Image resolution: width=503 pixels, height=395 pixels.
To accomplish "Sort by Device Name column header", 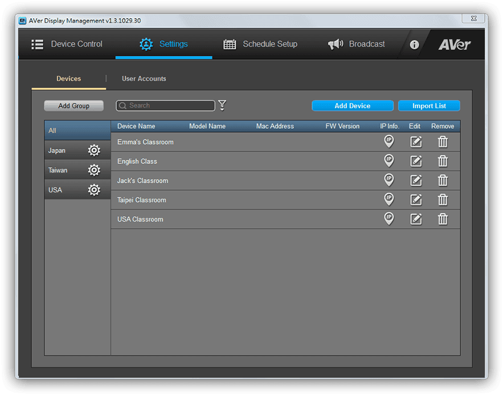I will click(x=136, y=126).
